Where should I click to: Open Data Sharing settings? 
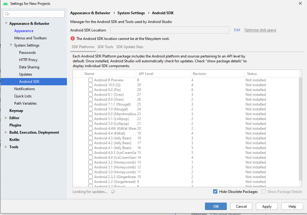point(29,67)
